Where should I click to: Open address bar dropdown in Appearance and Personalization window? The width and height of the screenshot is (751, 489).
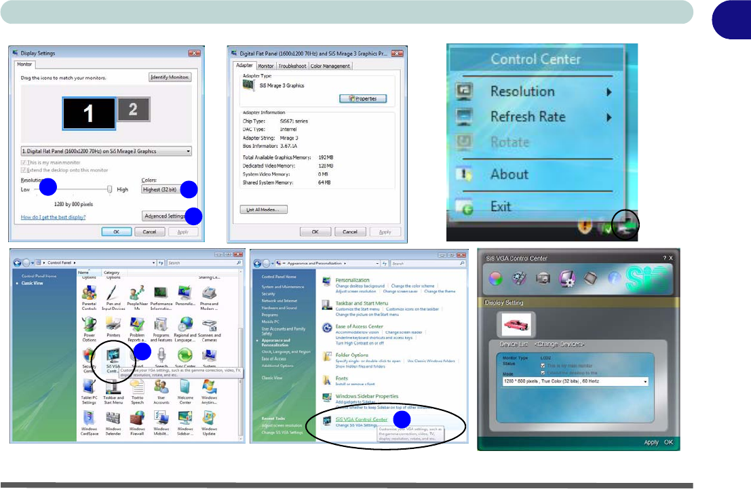377,263
